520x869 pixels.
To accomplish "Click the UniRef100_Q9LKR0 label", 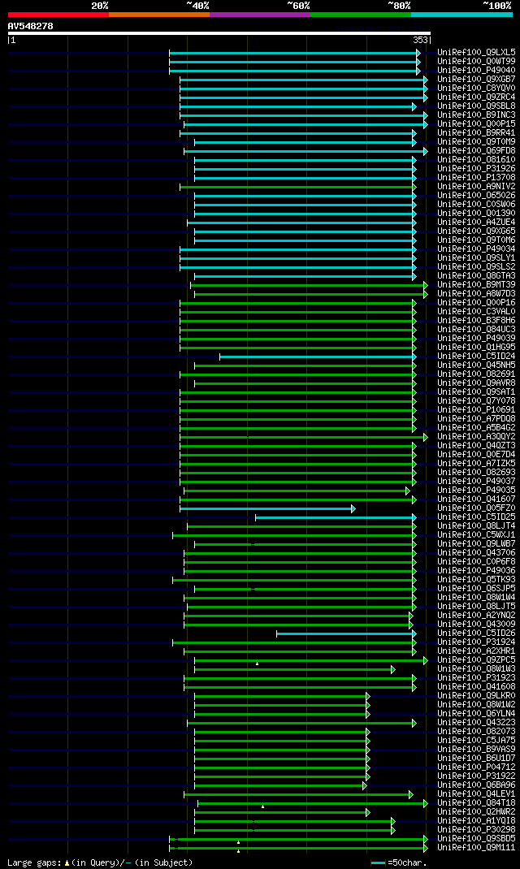I will pyautogui.click(x=476, y=695).
